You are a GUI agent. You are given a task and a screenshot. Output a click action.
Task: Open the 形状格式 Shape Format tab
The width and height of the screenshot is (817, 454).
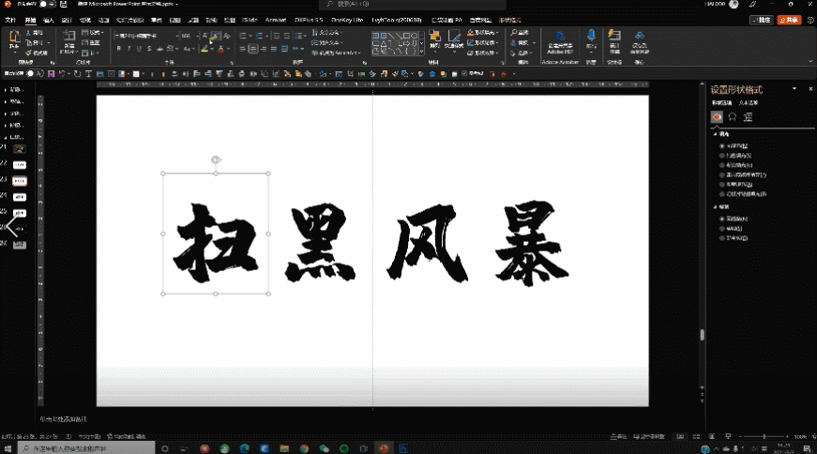[509, 20]
